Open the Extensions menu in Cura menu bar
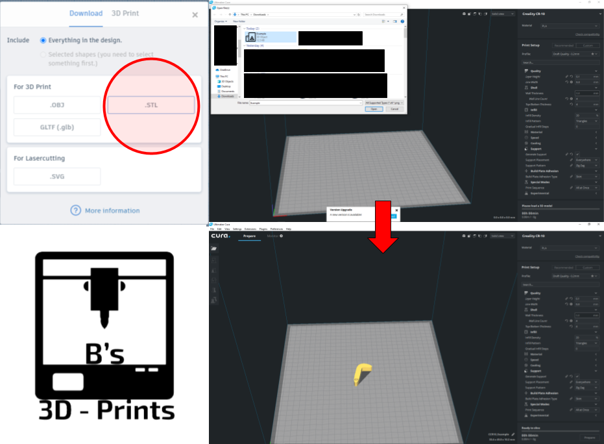 [x=250, y=229]
